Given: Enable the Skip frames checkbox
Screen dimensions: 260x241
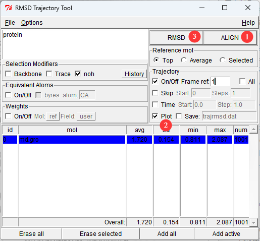Looking at the screenshot, I should (155, 93).
